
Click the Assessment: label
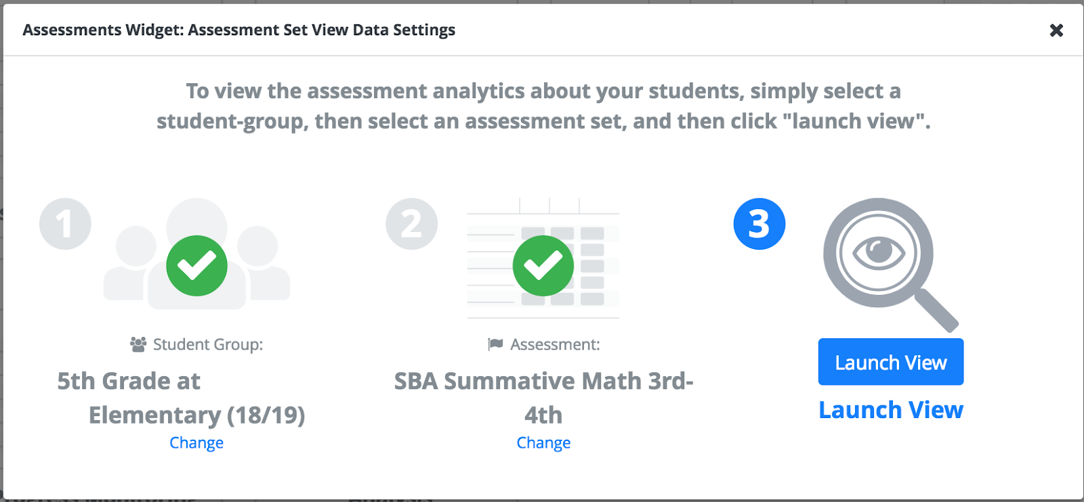555,344
